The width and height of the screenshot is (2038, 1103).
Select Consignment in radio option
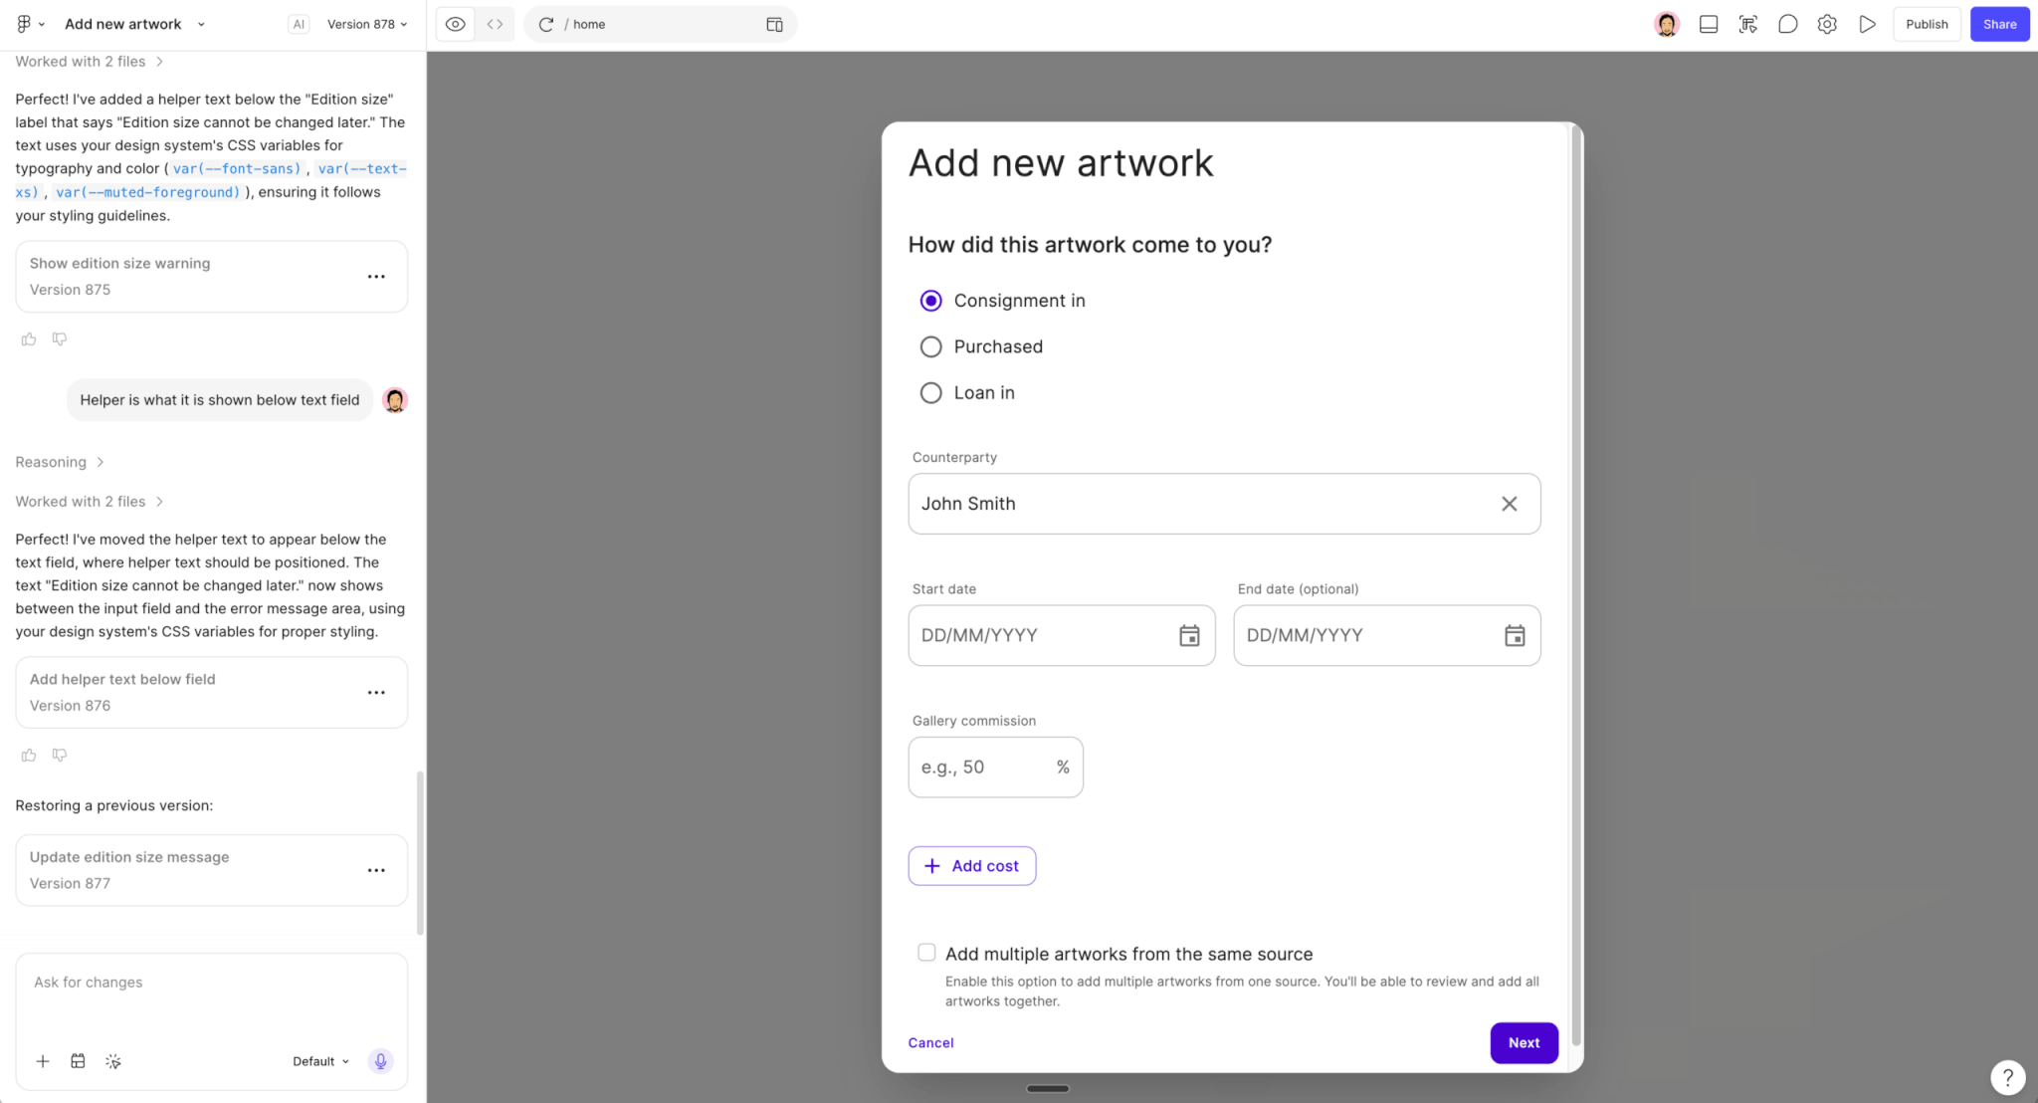(x=930, y=301)
